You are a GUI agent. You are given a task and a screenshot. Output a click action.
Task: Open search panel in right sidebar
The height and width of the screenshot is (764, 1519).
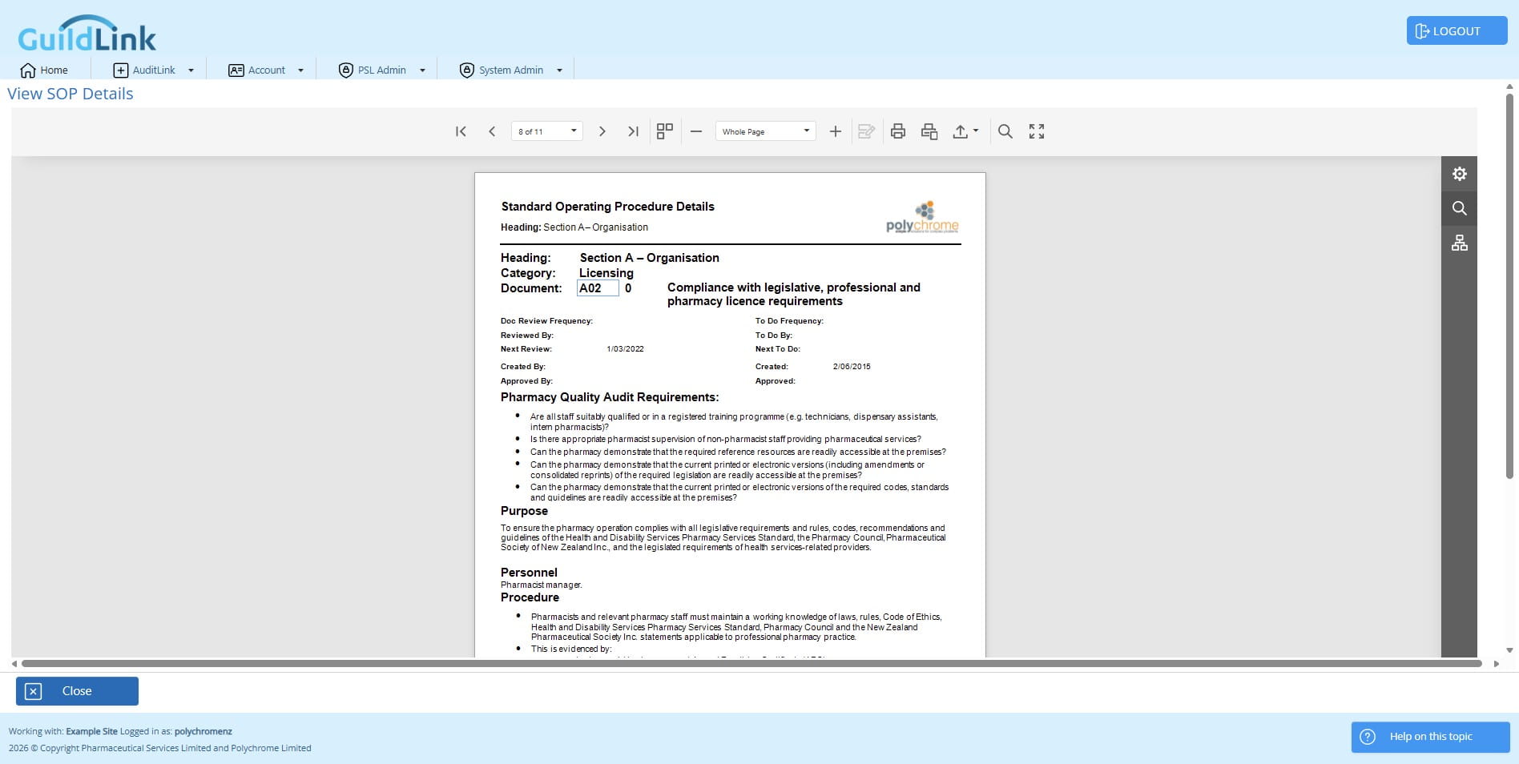coord(1459,208)
